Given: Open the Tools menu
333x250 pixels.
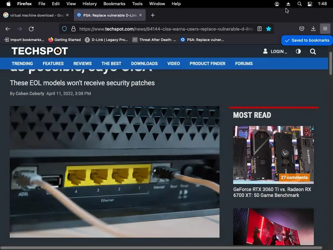Looking at the screenshot, I should tap(137, 4).
